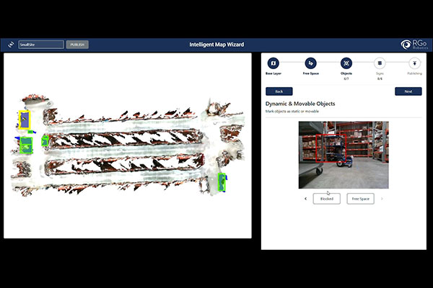Viewport: 433px width, 288px height.
Task: Click the 'Dynamic & Movable Objects' heading
Action: [300, 104]
